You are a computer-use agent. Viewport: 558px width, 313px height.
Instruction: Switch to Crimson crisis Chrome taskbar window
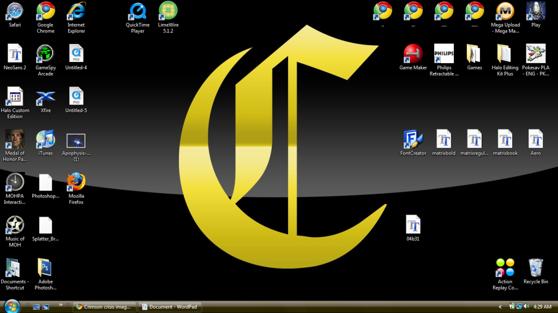click(104, 307)
